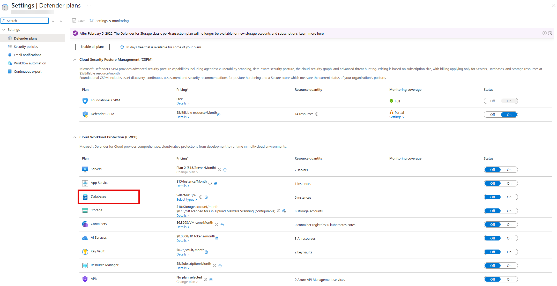The height and width of the screenshot is (286, 557).
Task: Collapse the Settings tree in the sidebar
Action: [x=4, y=29]
